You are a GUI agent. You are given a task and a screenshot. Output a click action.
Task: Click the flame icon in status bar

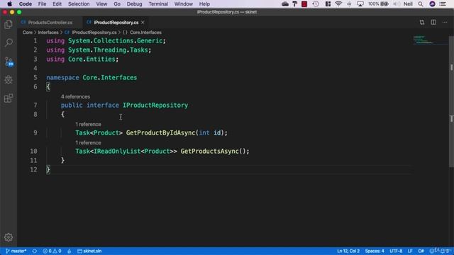70,251
